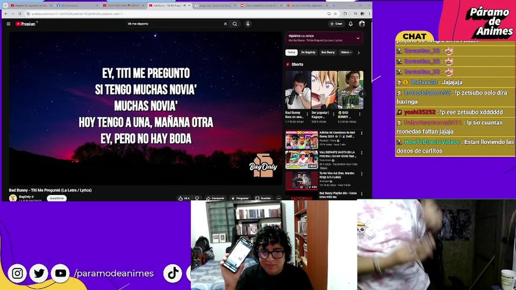Open options for VALI REPARTE SHOTS video
Viewport: 516px width, 290px height.
point(362,153)
